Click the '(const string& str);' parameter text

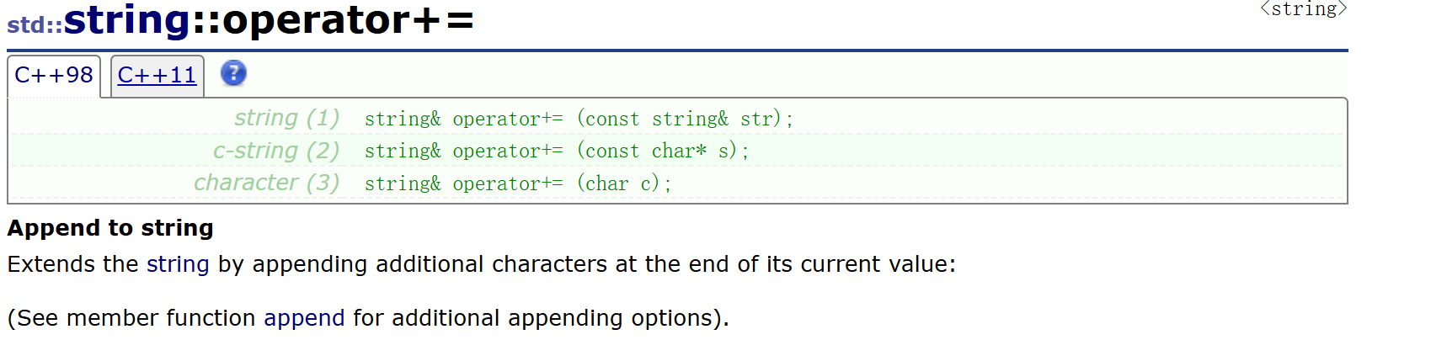coord(685,119)
